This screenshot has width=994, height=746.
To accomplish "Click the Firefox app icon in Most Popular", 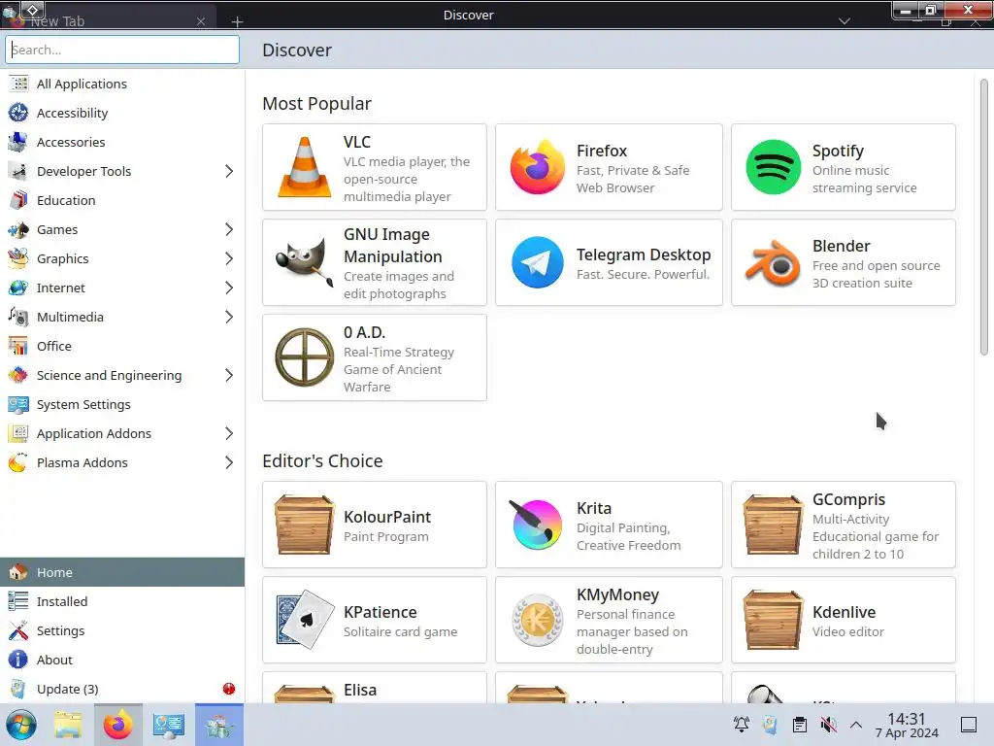I will coord(537,167).
